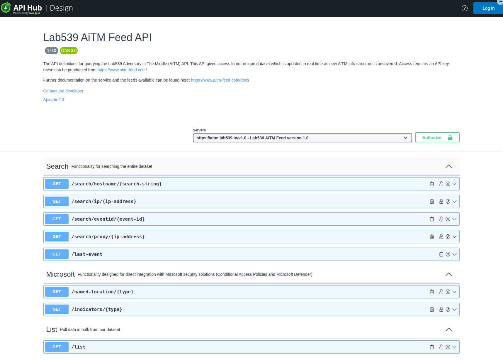This screenshot has height=360, width=503.
Task: Open the help question mark icon
Action: pyautogui.click(x=465, y=8)
